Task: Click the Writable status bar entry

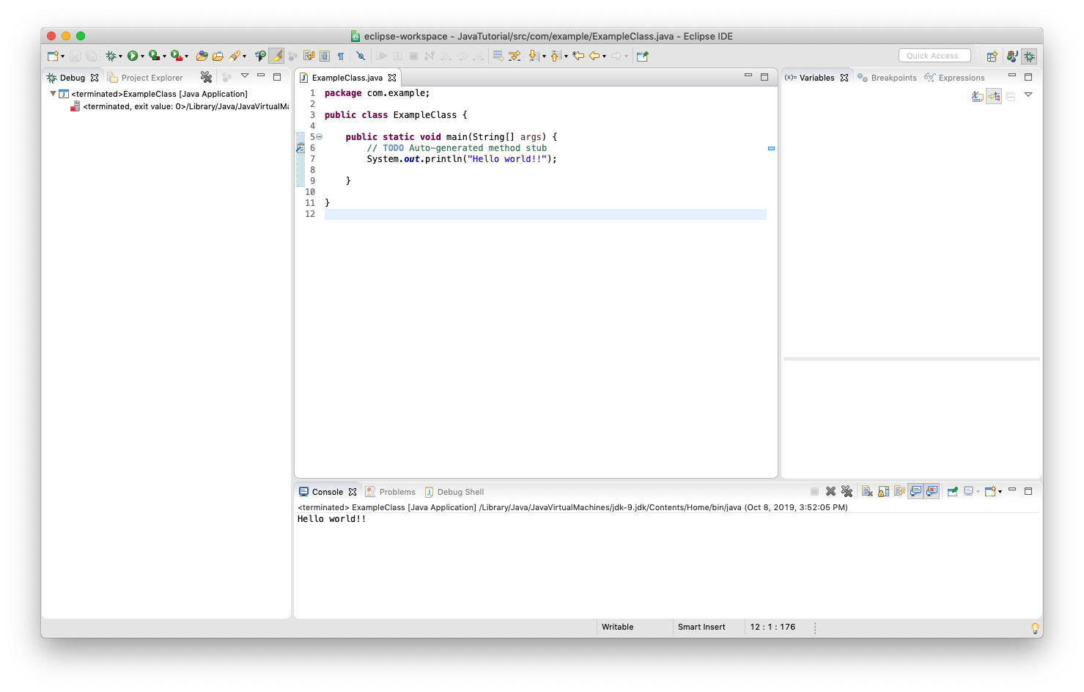Action: pos(617,627)
